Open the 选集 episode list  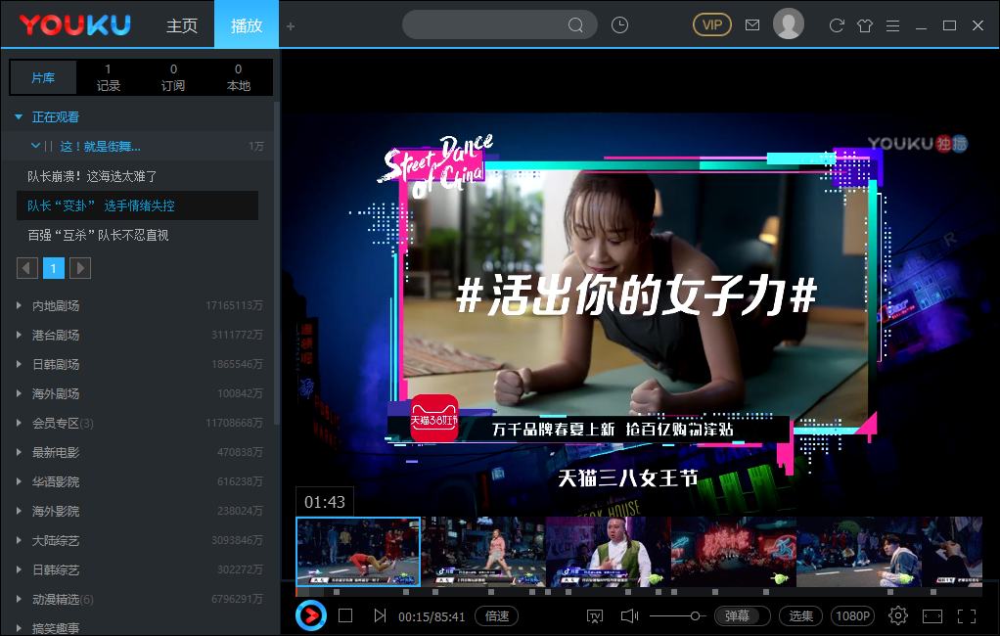coord(800,615)
